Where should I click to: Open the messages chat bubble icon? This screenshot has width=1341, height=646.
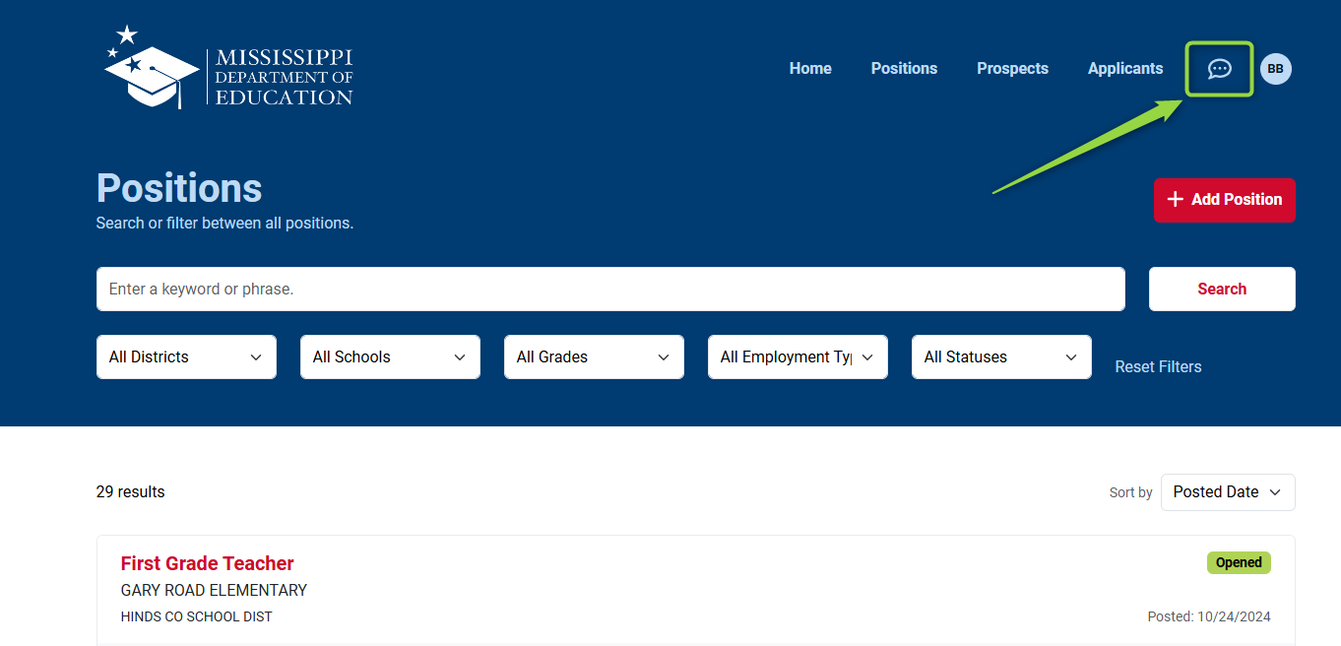(1219, 69)
